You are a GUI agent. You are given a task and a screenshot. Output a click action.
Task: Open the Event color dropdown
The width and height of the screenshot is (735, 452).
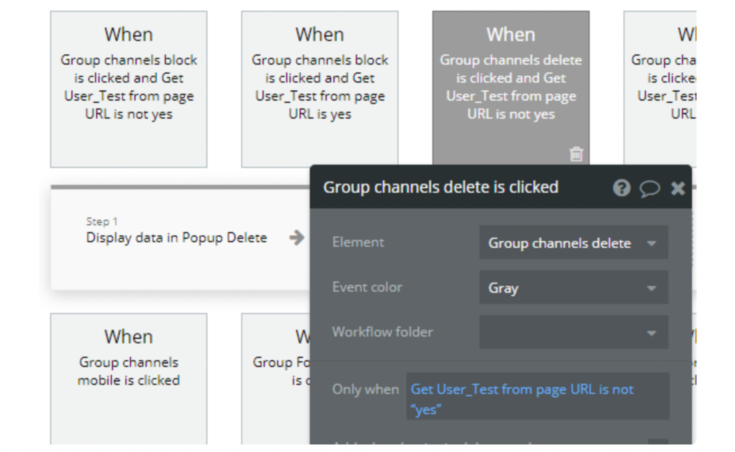point(651,288)
